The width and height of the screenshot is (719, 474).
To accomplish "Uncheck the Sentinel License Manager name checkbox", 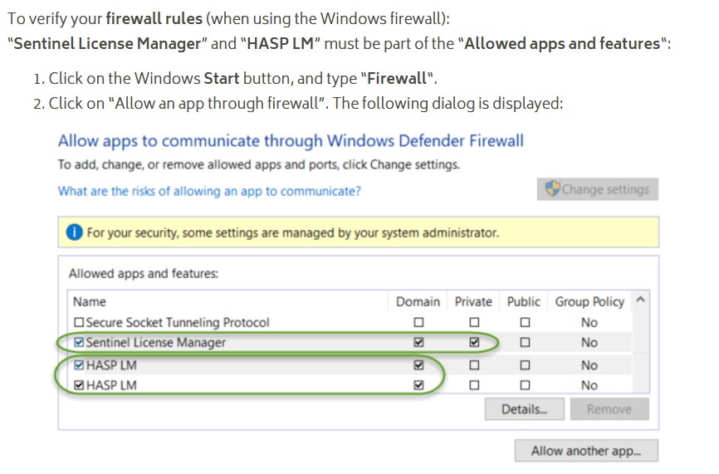I will 79,342.
